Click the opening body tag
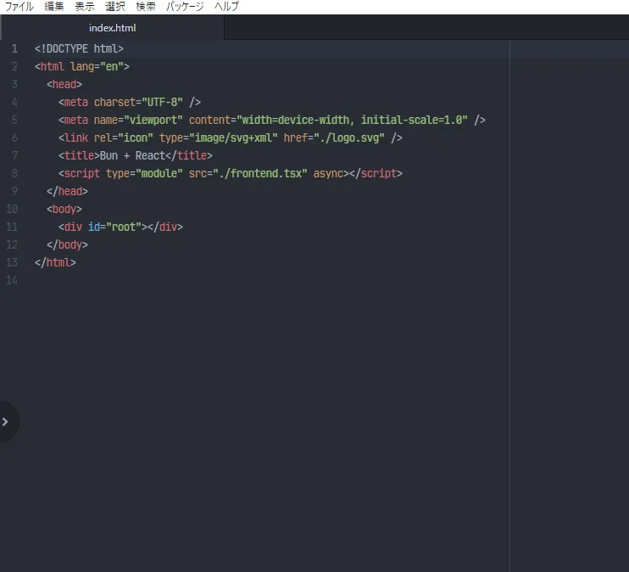629x572 pixels. point(64,209)
